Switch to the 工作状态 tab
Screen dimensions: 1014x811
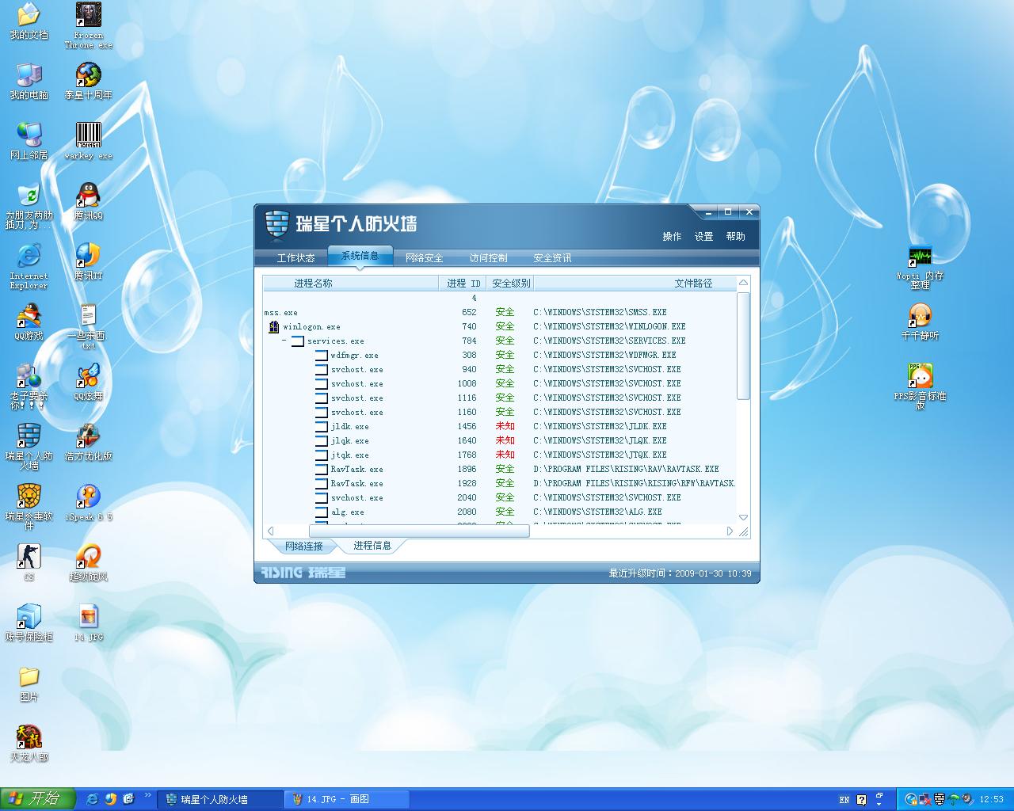pos(295,258)
